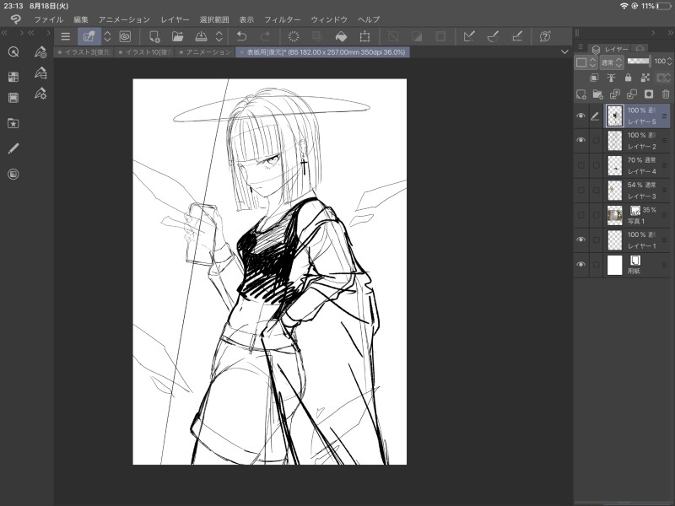Show レイヤー 3 visibility box
Image resolution: width=675 pixels, height=506 pixels.
(580, 190)
